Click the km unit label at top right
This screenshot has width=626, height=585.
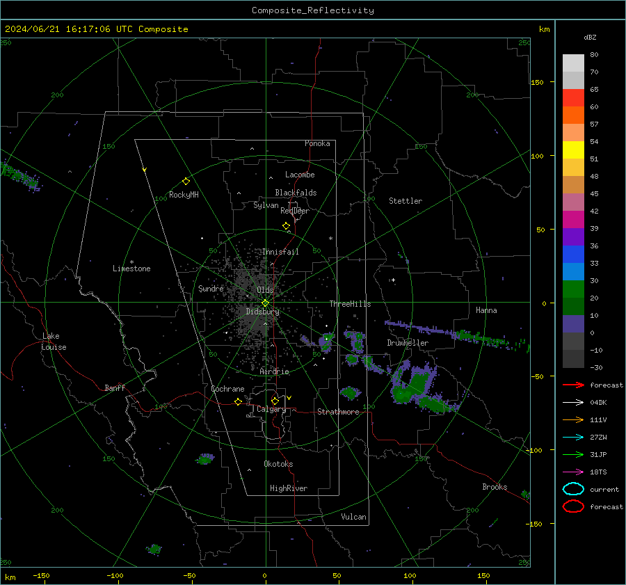coord(544,29)
